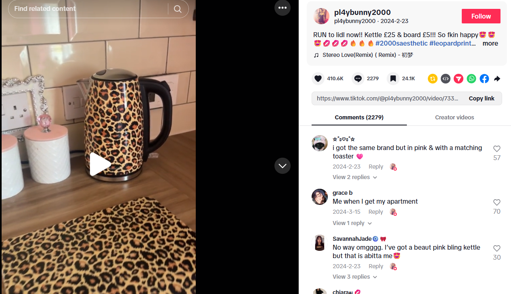Switch to the Creator videos tab
Screen dimensions: 511x294
tap(454, 117)
